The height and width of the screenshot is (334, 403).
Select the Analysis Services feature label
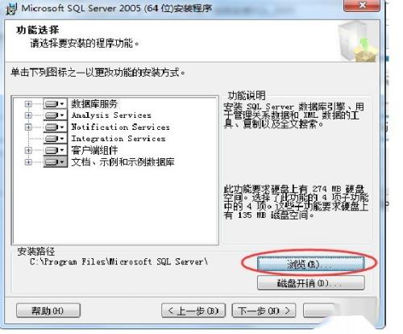point(111,115)
